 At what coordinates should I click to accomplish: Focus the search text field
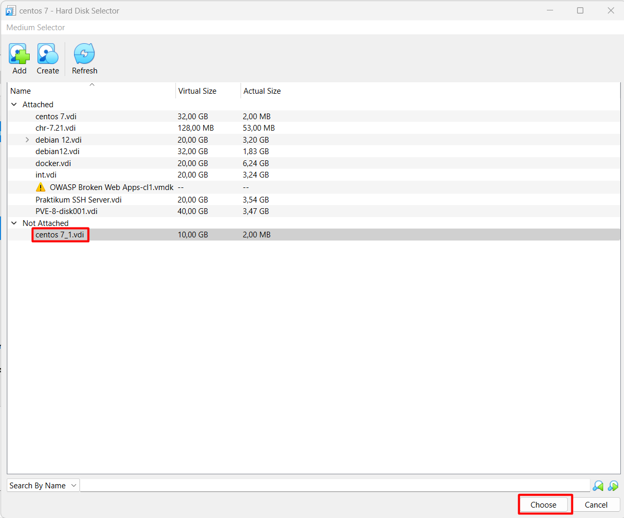(335, 486)
